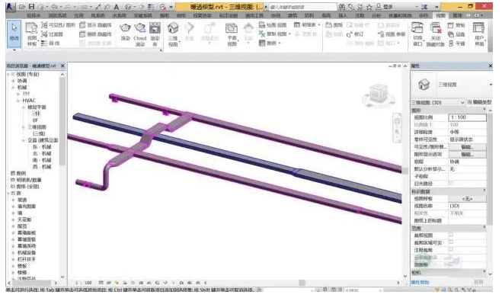Viewport: 502px width, 298px height.
Task: Select the -1F floor plan in browser
Action: click(36, 114)
